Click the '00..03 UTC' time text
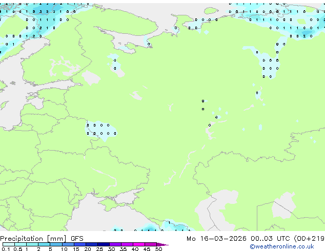Viewport: 325px width, 251px height. [270, 239]
